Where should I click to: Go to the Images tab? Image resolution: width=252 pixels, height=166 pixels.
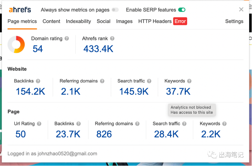click(x=124, y=21)
